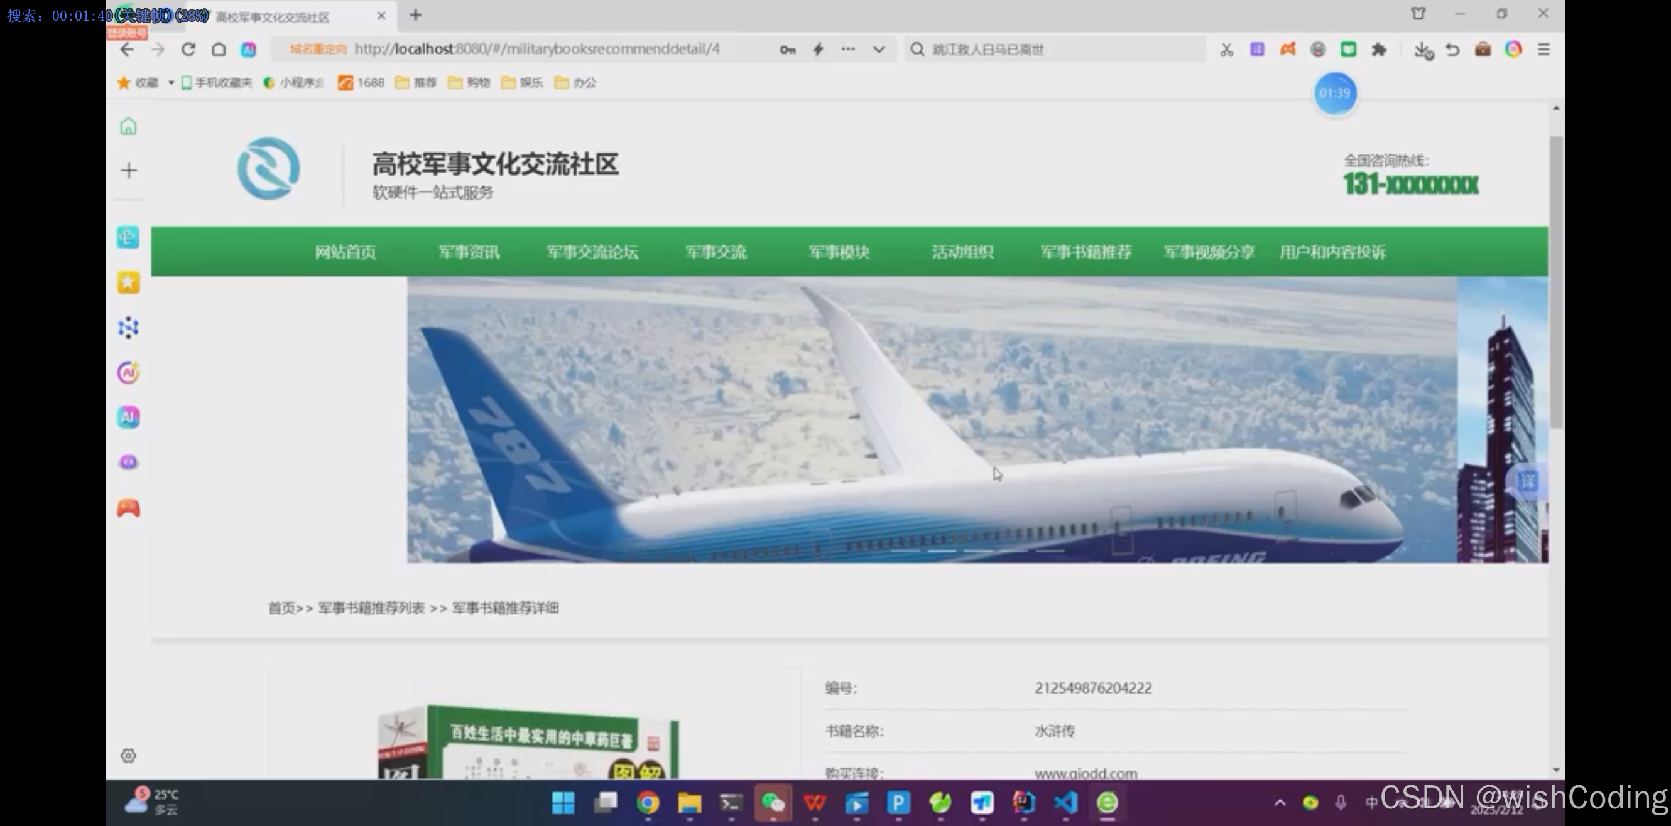
Task: Open Chrome from the taskbar
Action: [648, 803]
